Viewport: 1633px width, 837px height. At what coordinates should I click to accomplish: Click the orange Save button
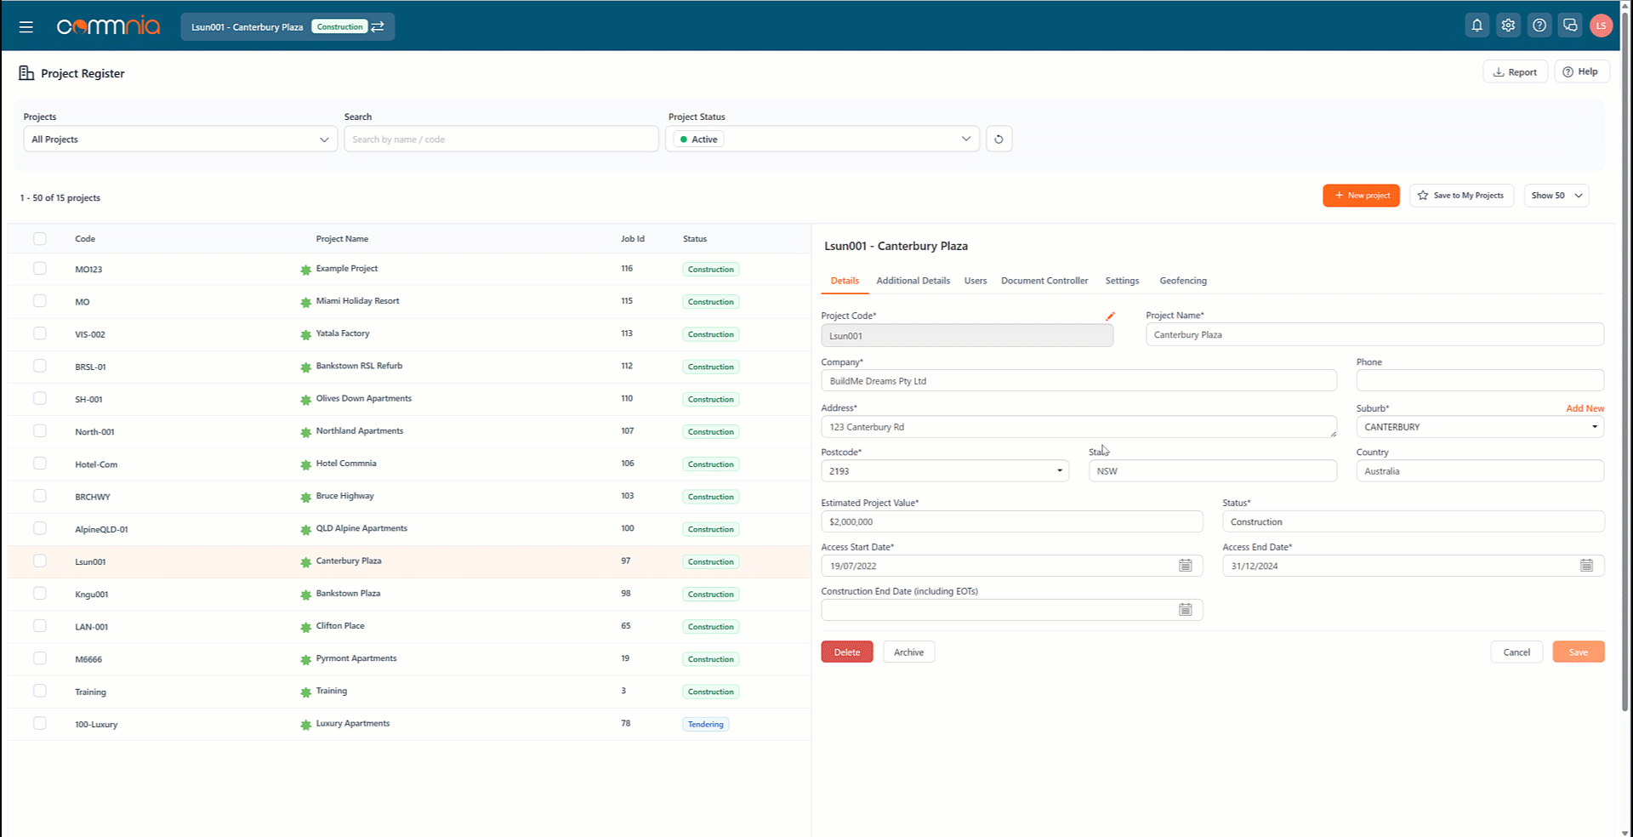(1578, 652)
